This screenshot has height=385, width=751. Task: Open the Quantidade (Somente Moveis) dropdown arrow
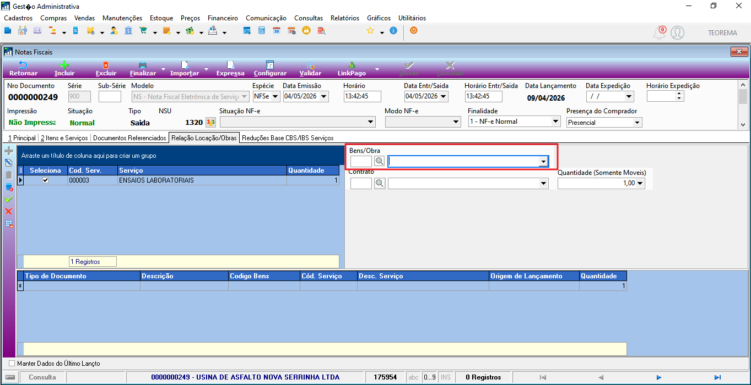(640, 184)
